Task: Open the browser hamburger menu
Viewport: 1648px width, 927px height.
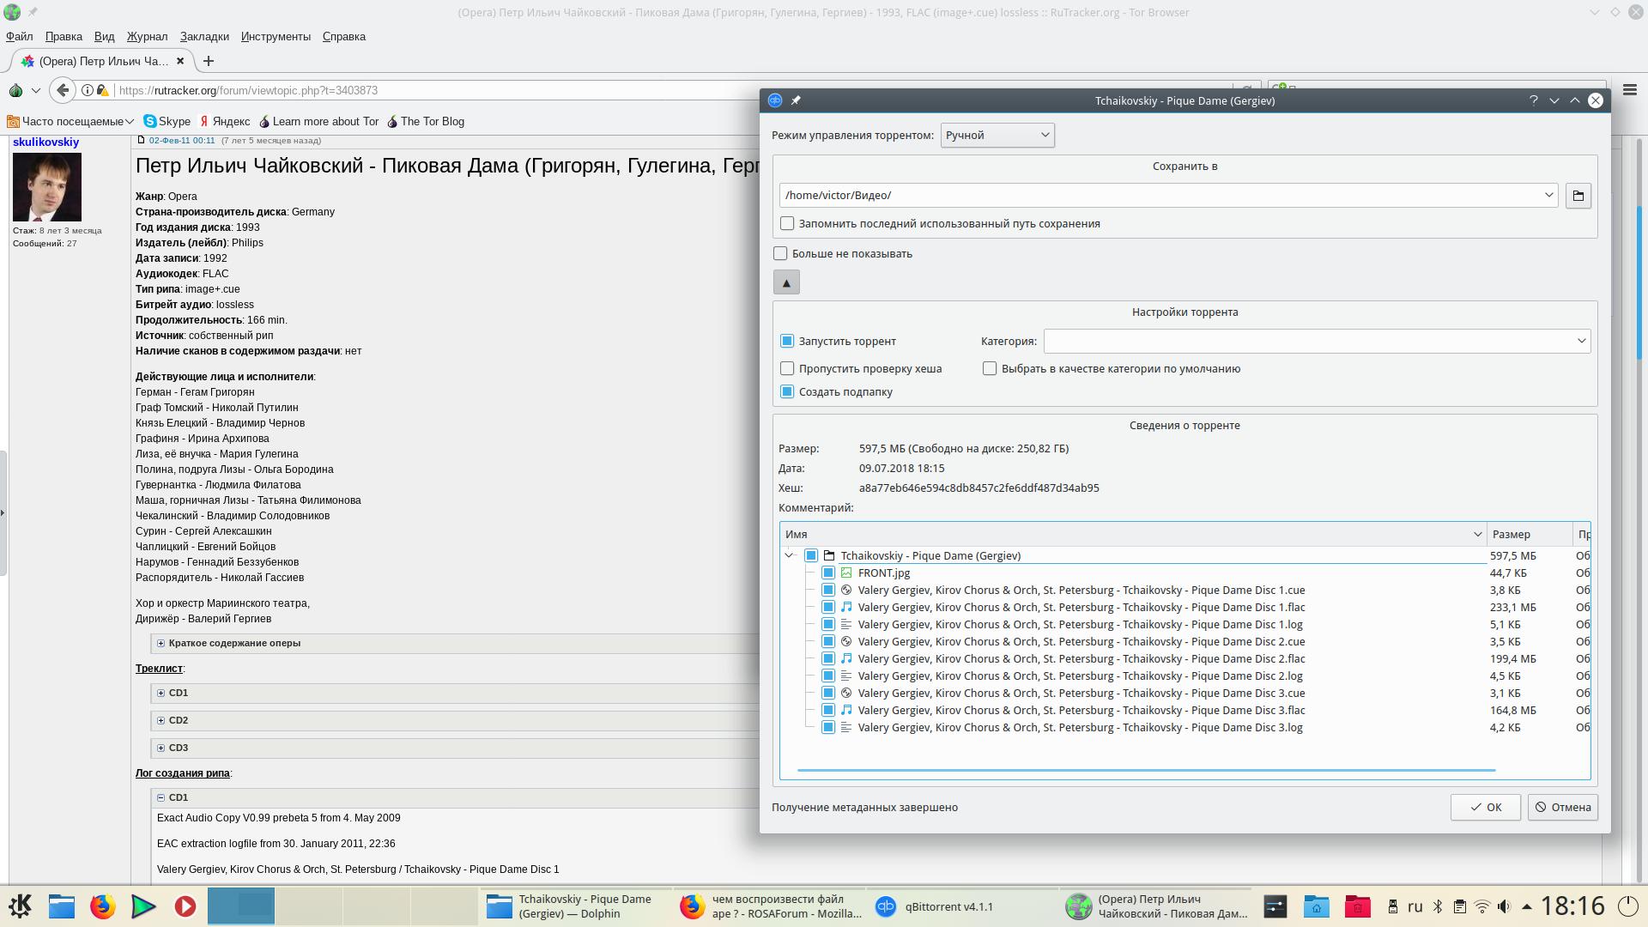Action: 1629,89
